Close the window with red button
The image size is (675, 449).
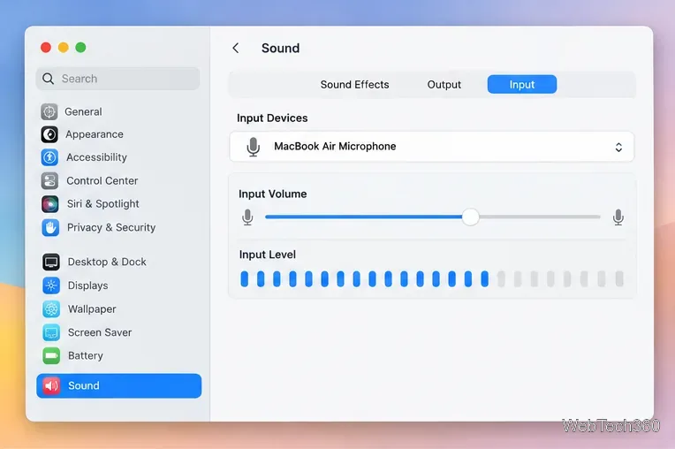click(x=46, y=48)
